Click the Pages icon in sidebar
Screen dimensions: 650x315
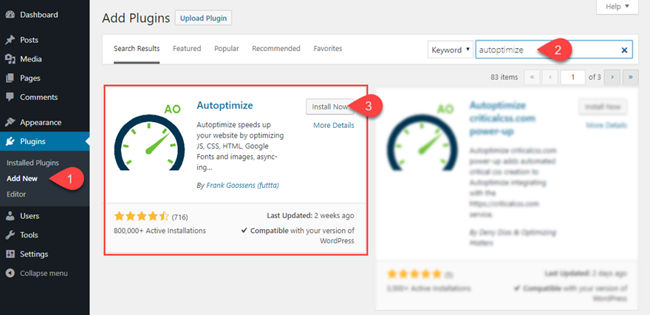(10, 78)
